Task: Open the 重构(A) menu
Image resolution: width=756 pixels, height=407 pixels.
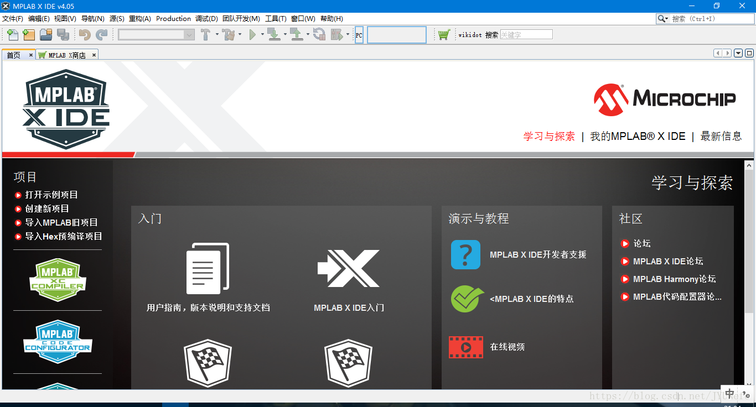Action: coord(140,19)
